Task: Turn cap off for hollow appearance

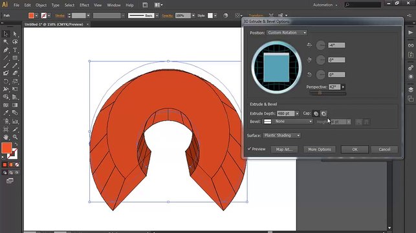Action: 323,113
